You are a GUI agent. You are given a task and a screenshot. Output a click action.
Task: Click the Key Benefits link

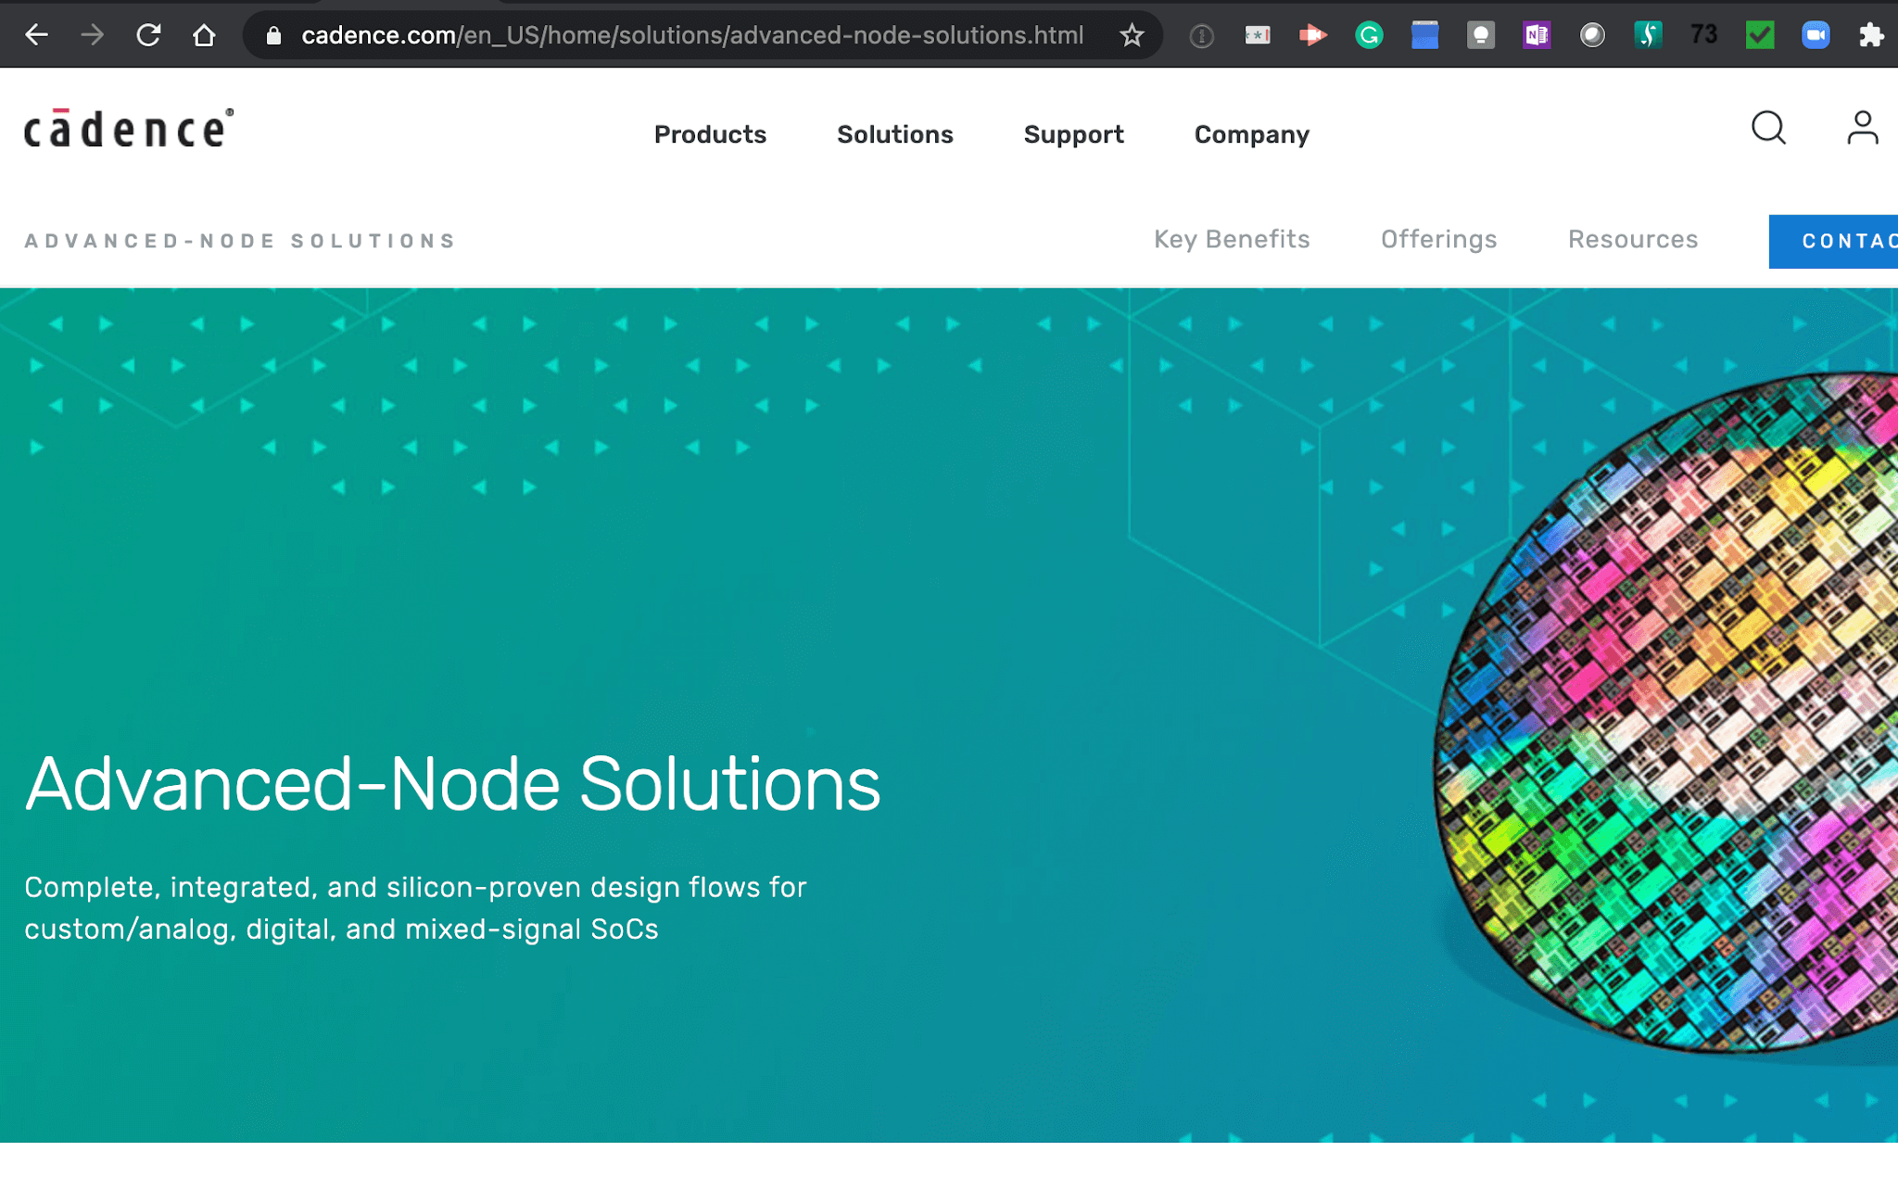pos(1232,239)
